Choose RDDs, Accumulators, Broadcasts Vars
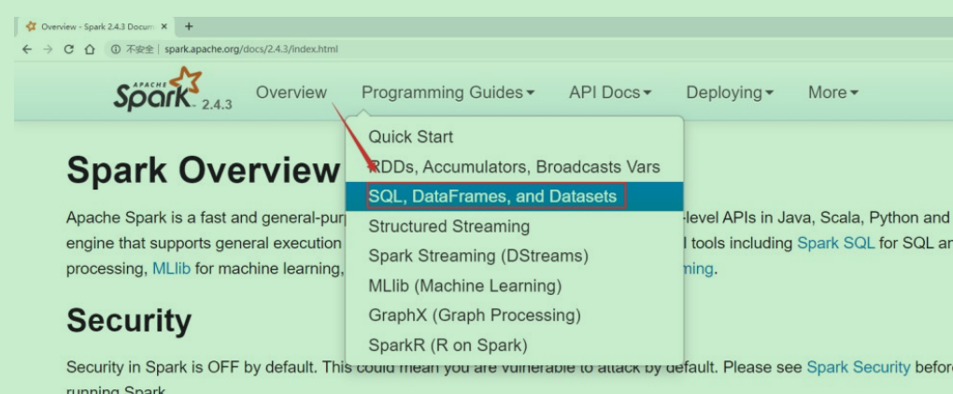 point(514,166)
